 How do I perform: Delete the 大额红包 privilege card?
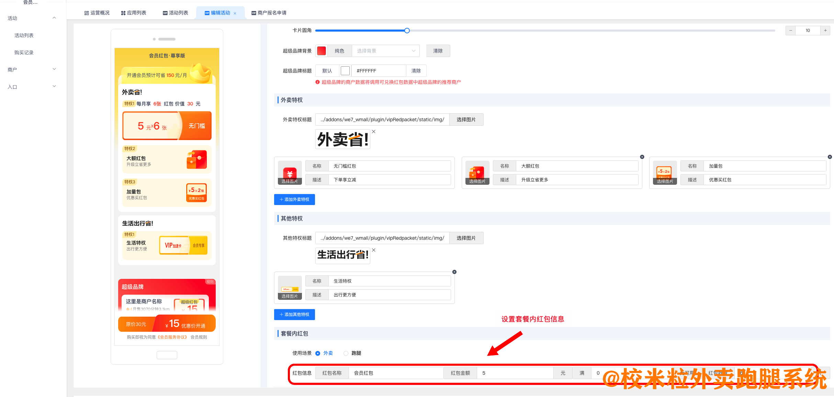[x=642, y=157]
